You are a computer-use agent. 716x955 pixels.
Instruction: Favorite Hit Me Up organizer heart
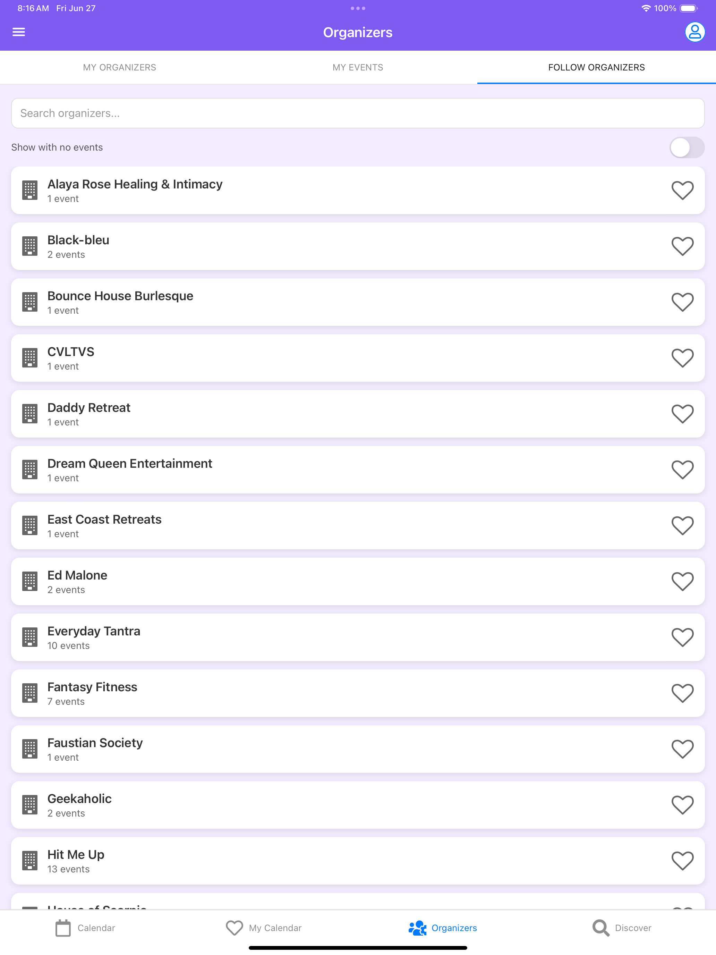682,861
